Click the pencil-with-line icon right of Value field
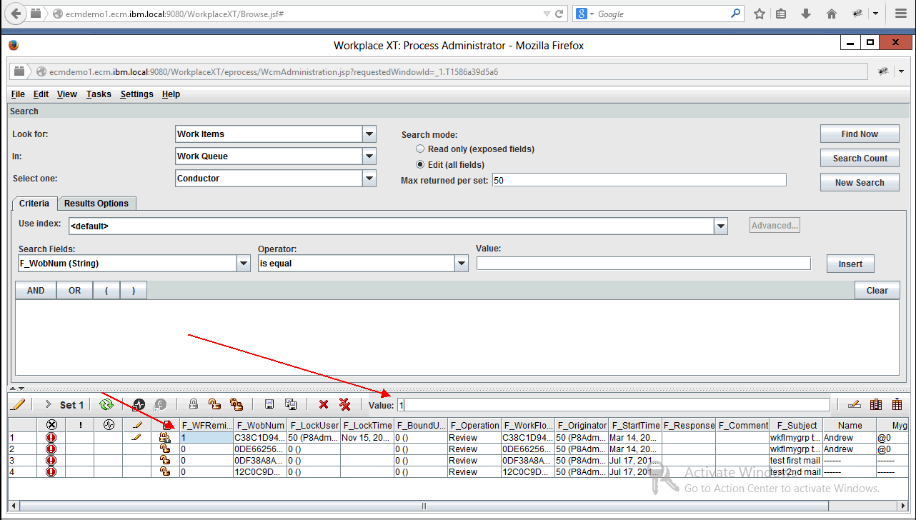The width and height of the screenshot is (916, 520). click(x=854, y=405)
